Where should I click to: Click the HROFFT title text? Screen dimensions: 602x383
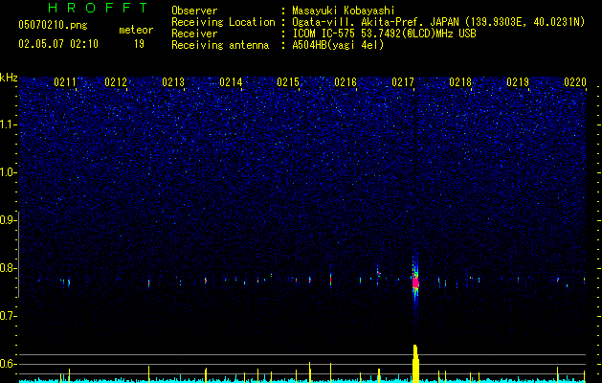[x=99, y=8]
